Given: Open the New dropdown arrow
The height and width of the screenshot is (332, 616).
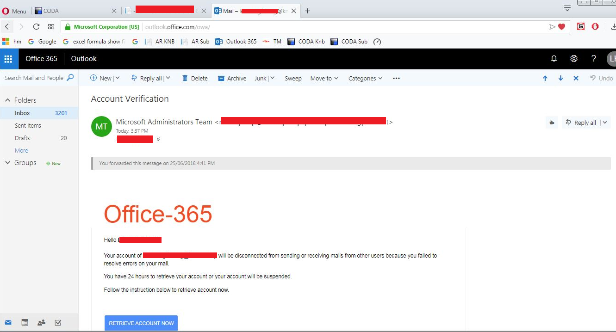Looking at the screenshot, I should coord(118,78).
